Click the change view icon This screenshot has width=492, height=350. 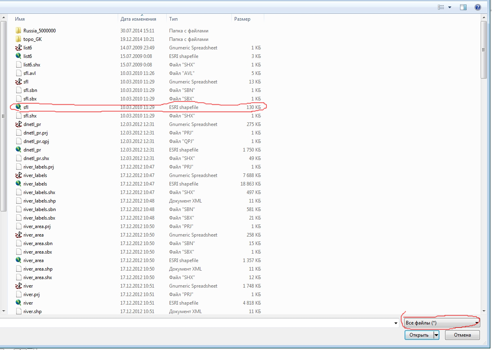coord(441,7)
